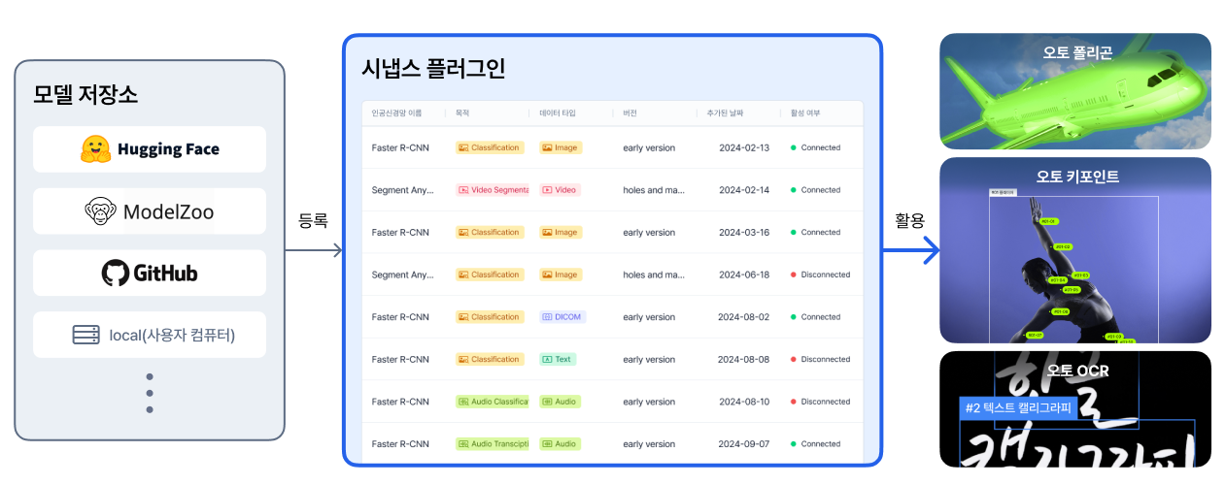Image resolution: width=1226 pixels, height=485 pixels.
Task: Click the green status dot in 2024-09-07 row
Action: click(x=794, y=444)
